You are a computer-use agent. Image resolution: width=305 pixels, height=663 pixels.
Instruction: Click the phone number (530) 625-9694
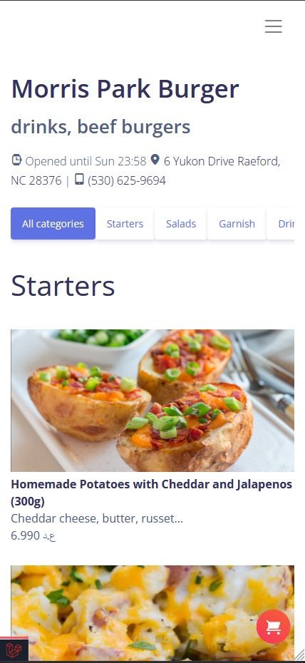pyautogui.click(x=127, y=180)
